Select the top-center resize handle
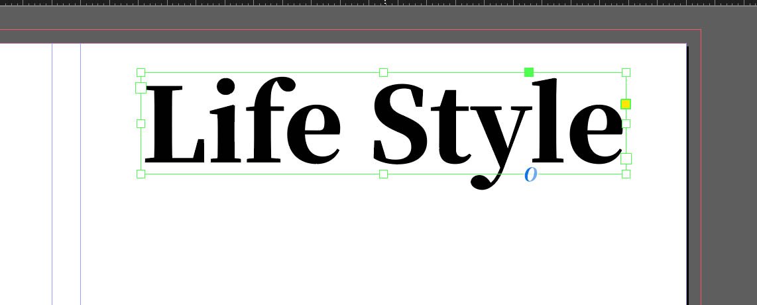The width and height of the screenshot is (757, 305). click(383, 72)
